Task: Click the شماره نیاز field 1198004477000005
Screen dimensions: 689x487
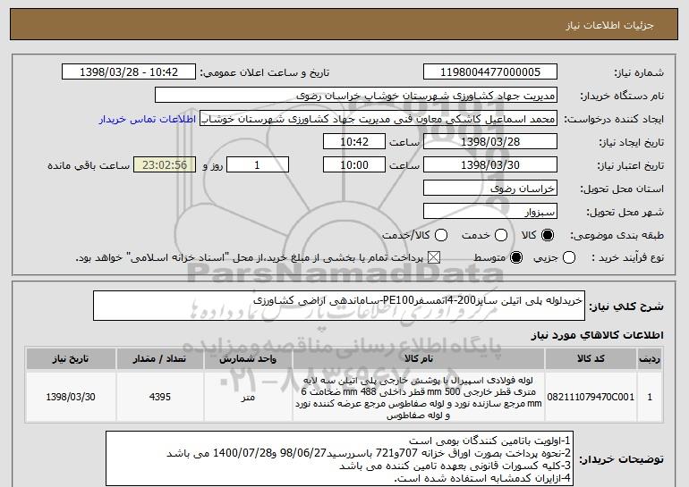Action: tap(490, 72)
